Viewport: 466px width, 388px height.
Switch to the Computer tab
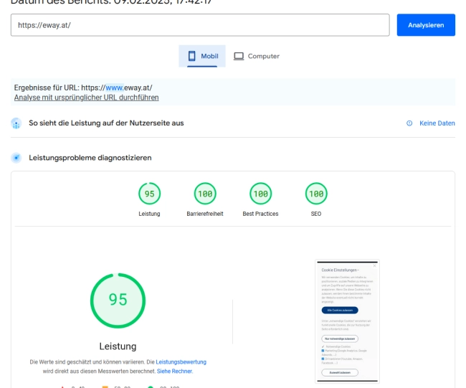[x=257, y=56]
